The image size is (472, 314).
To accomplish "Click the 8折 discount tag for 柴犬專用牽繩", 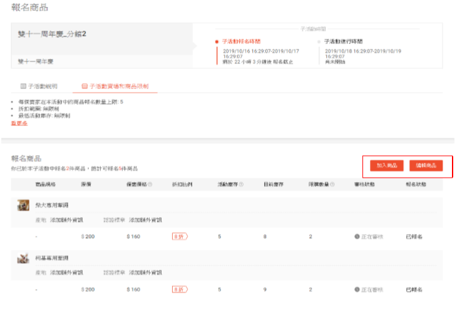I will pyautogui.click(x=180, y=236).
